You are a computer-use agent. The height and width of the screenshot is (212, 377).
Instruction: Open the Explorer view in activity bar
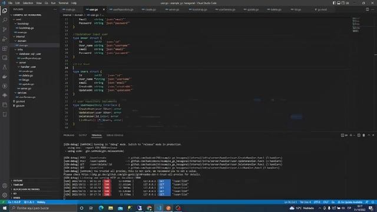[5, 11]
